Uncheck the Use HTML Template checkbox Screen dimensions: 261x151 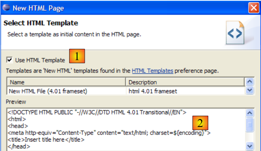pyautogui.click(x=9, y=60)
